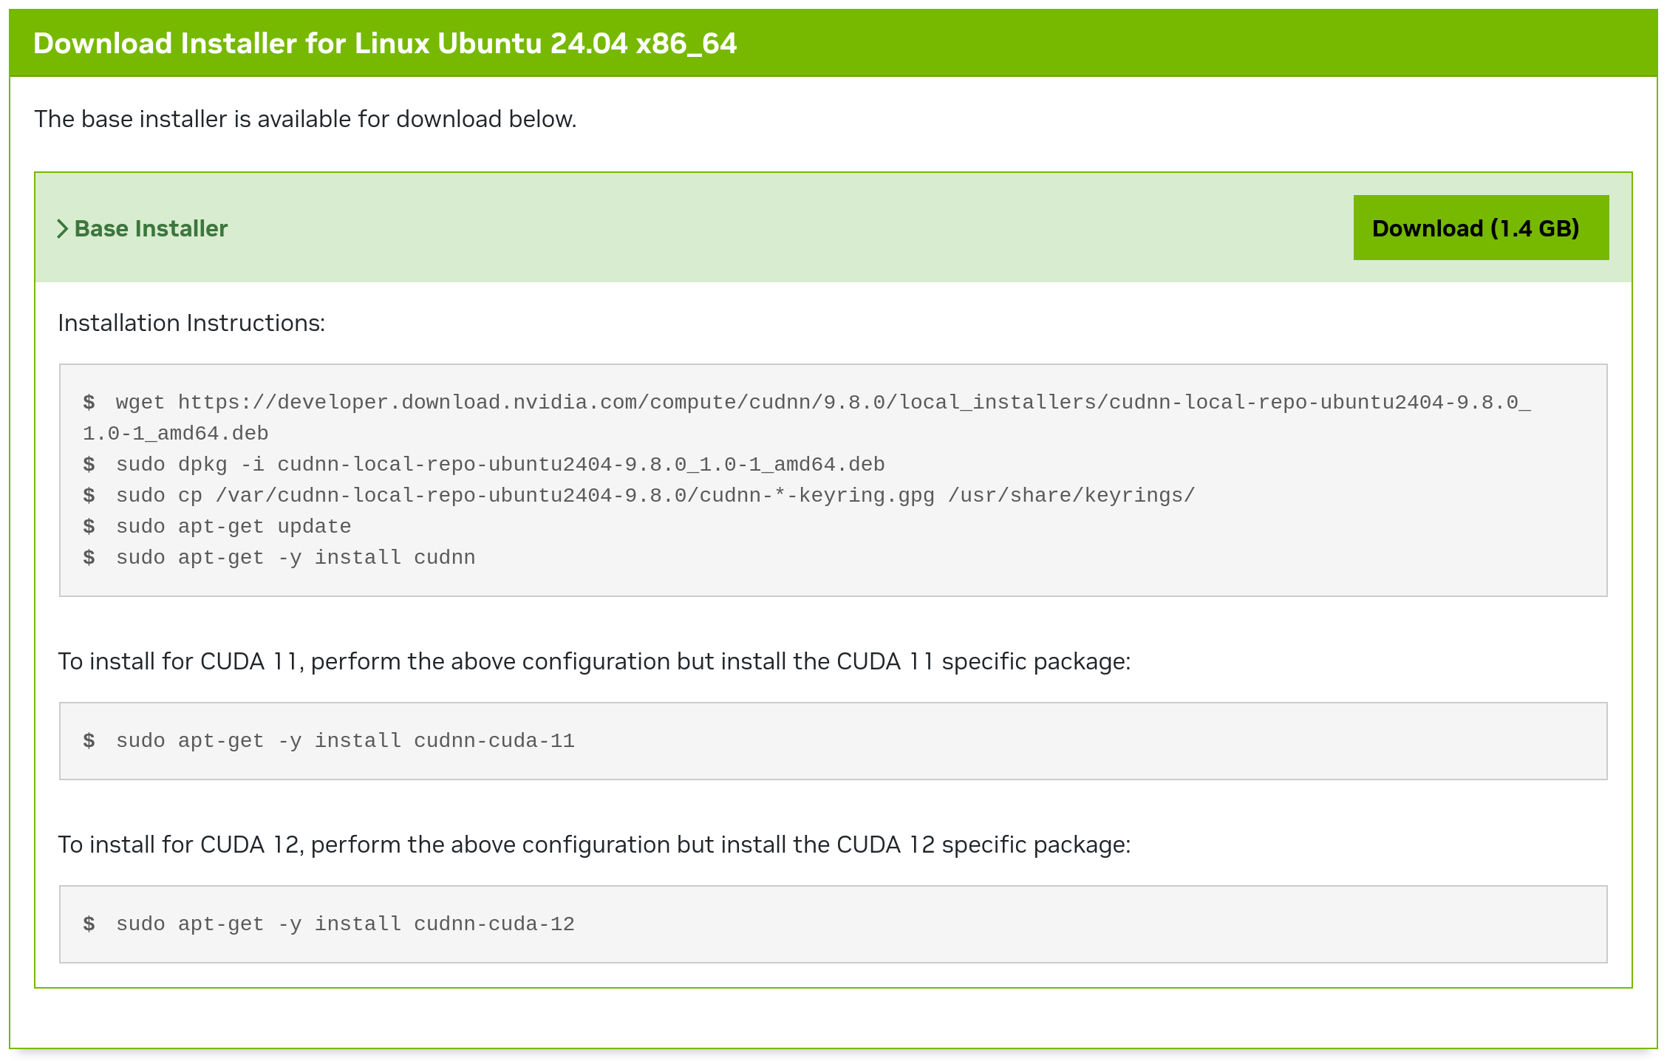The image size is (1667, 1061).
Task: Collapse the Base Installer chevron
Action: tap(63, 229)
